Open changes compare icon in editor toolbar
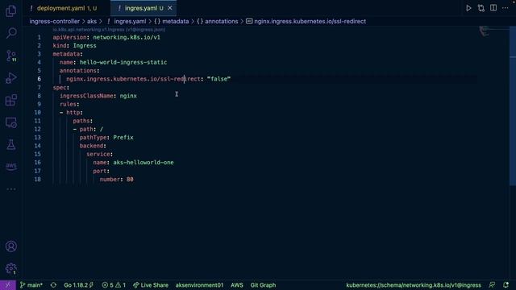516x290 pixels. (x=481, y=8)
